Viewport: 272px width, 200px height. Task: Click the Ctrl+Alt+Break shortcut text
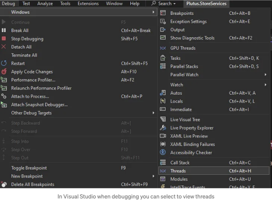tap(136, 30)
